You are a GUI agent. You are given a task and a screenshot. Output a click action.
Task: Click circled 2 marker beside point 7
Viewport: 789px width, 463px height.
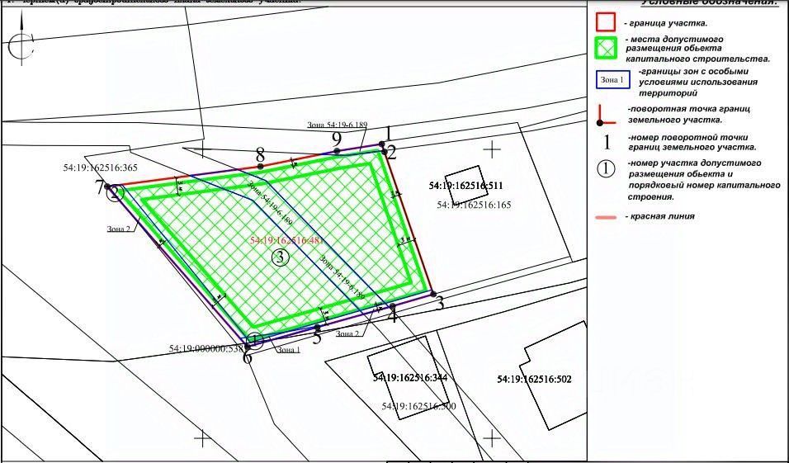click(116, 193)
